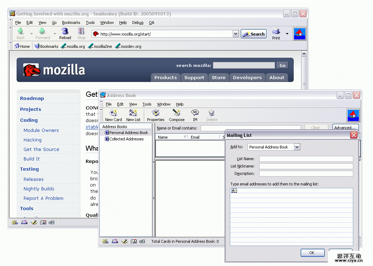Screen dimensions: 373x266
Task: Click the card icon in mailing list address row
Action: (x=234, y=190)
